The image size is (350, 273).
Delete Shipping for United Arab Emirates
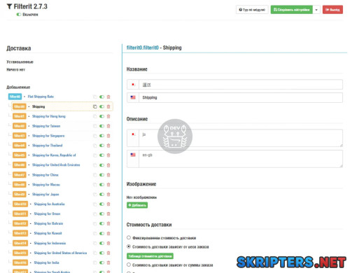tap(108, 165)
